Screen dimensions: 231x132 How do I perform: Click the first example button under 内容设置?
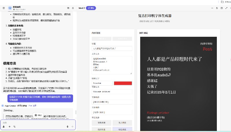coord(102,39)
